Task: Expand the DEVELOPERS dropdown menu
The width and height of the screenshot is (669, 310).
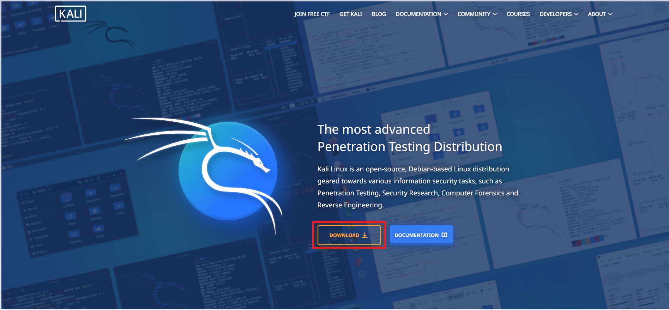Action: (559, 14)
